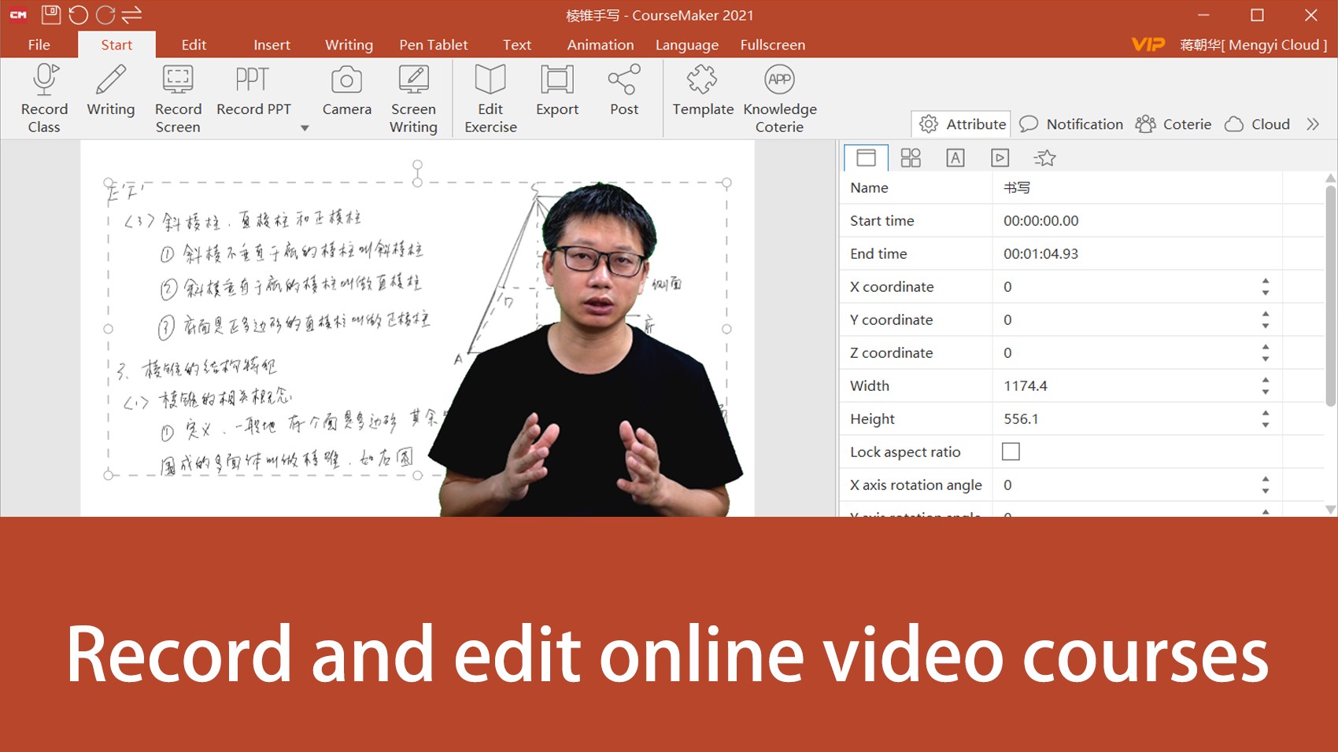Open the basic attributes panel icon
This screenshot has height=752, width=1338.
866,158
